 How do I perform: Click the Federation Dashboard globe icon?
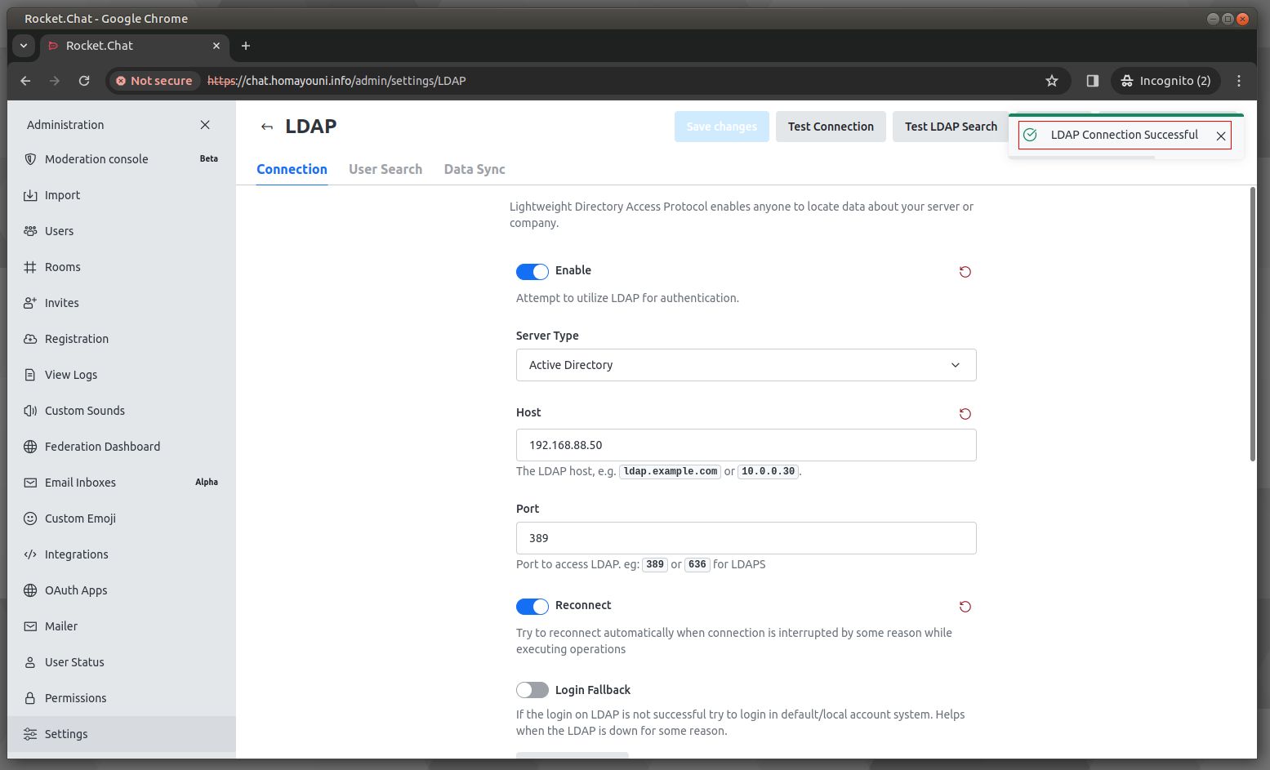coord(30,447)
